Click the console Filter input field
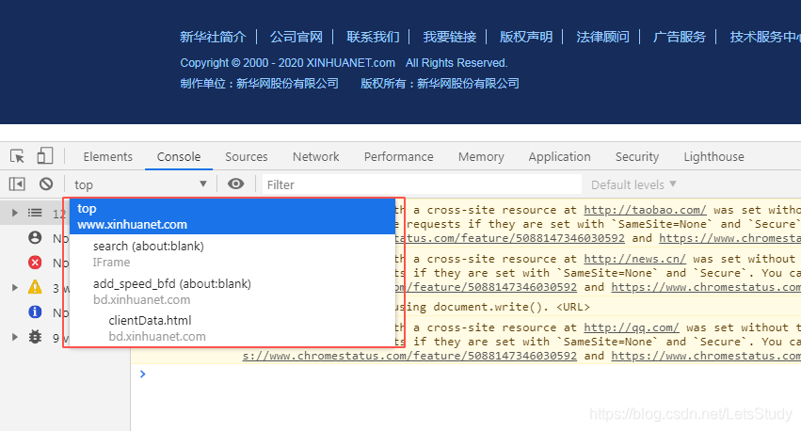Image resolution: width=801 pixels, height=431 pixels. click(422, 184)
